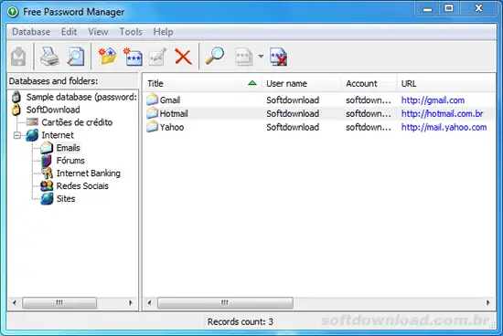The image size is (503, 336).
Task: Click the records list horizontal scrollbar thumb
Action: [x=225, y=303]
